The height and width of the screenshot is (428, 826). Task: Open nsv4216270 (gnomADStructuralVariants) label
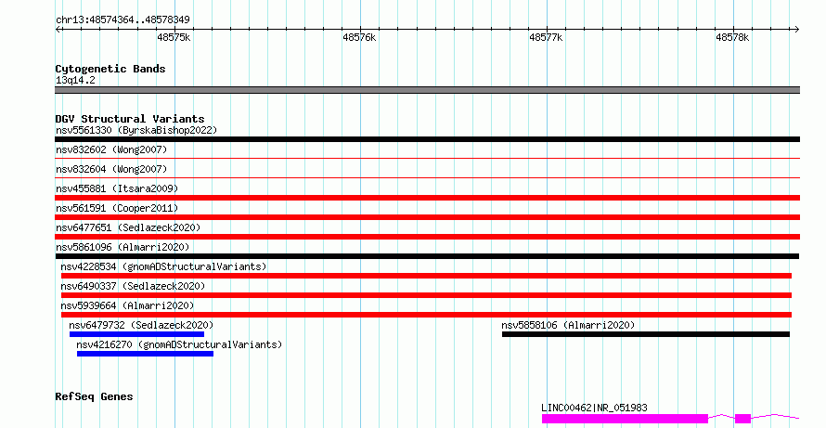point(179,344)
